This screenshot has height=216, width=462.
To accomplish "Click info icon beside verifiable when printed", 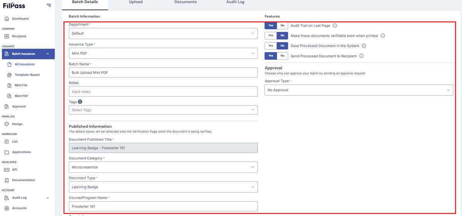I will pos(383,36).
